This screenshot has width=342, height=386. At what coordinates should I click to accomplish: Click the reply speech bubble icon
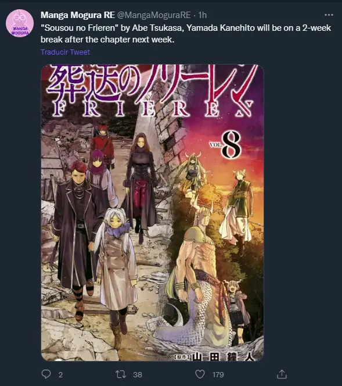(46, 374)
